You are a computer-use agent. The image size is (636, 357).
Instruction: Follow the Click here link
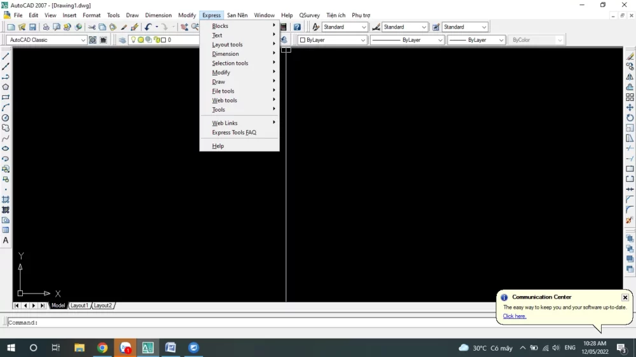[514, 316]
